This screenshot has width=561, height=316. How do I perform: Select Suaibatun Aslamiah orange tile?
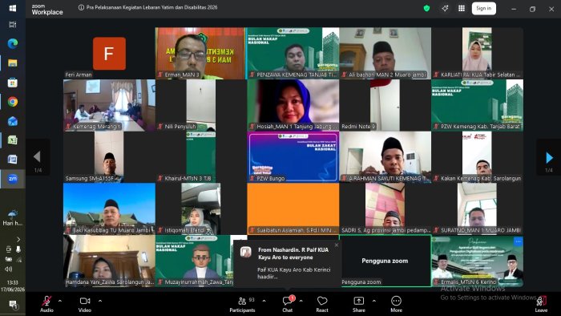click(x=293, y=209)
